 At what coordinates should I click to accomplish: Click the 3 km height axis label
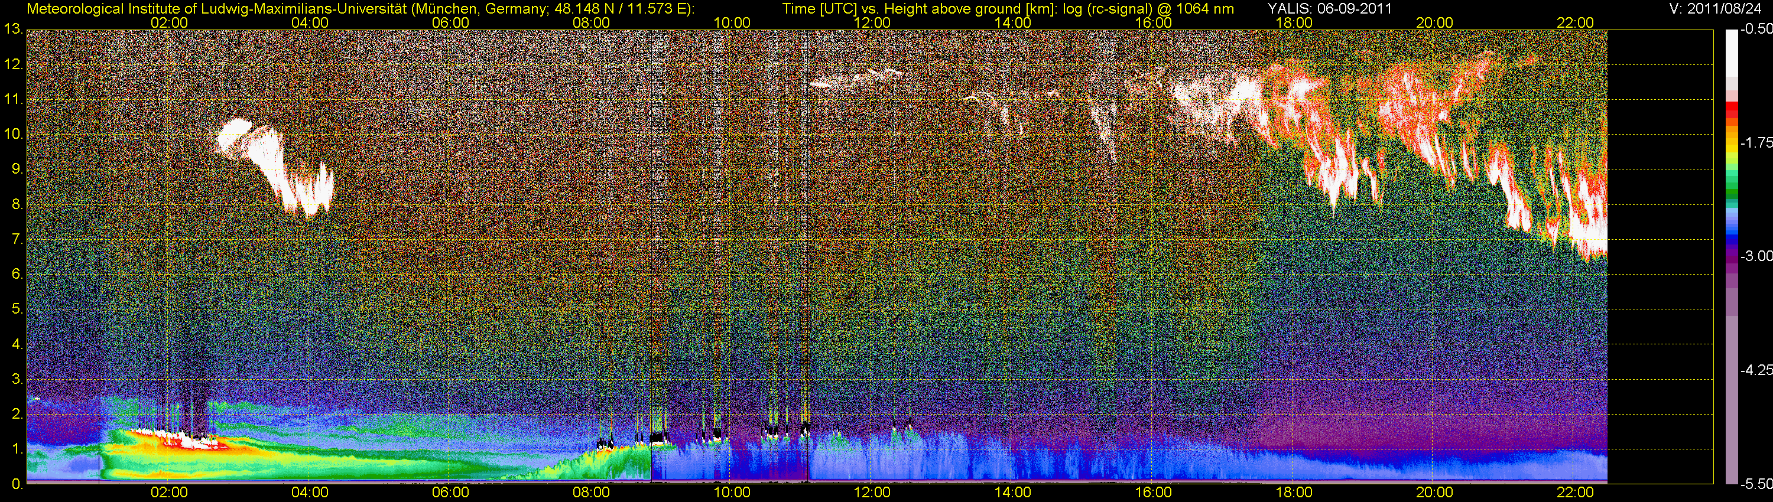[x=17, y=379]
